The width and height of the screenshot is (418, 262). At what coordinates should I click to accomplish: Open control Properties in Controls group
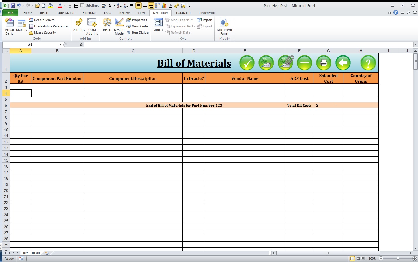[x=137, y=20]
